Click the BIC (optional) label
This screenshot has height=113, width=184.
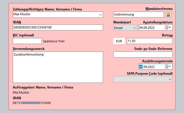pos(23,35)
